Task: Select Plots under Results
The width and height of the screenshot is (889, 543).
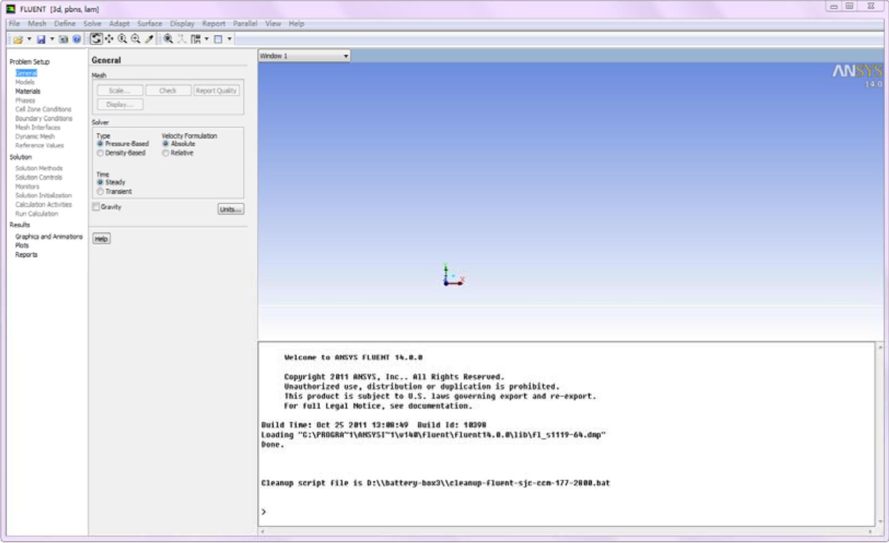Action: 22,246
